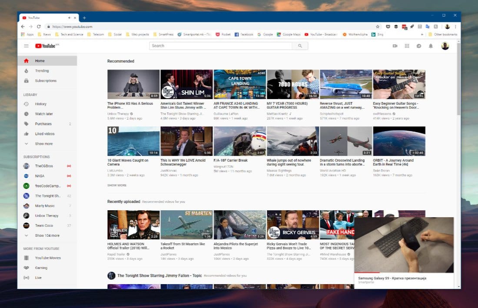Open the YouTube account avatar
The height and width of the screenshot is (308, 478).
pyautogui.click(x=445, y=46)
